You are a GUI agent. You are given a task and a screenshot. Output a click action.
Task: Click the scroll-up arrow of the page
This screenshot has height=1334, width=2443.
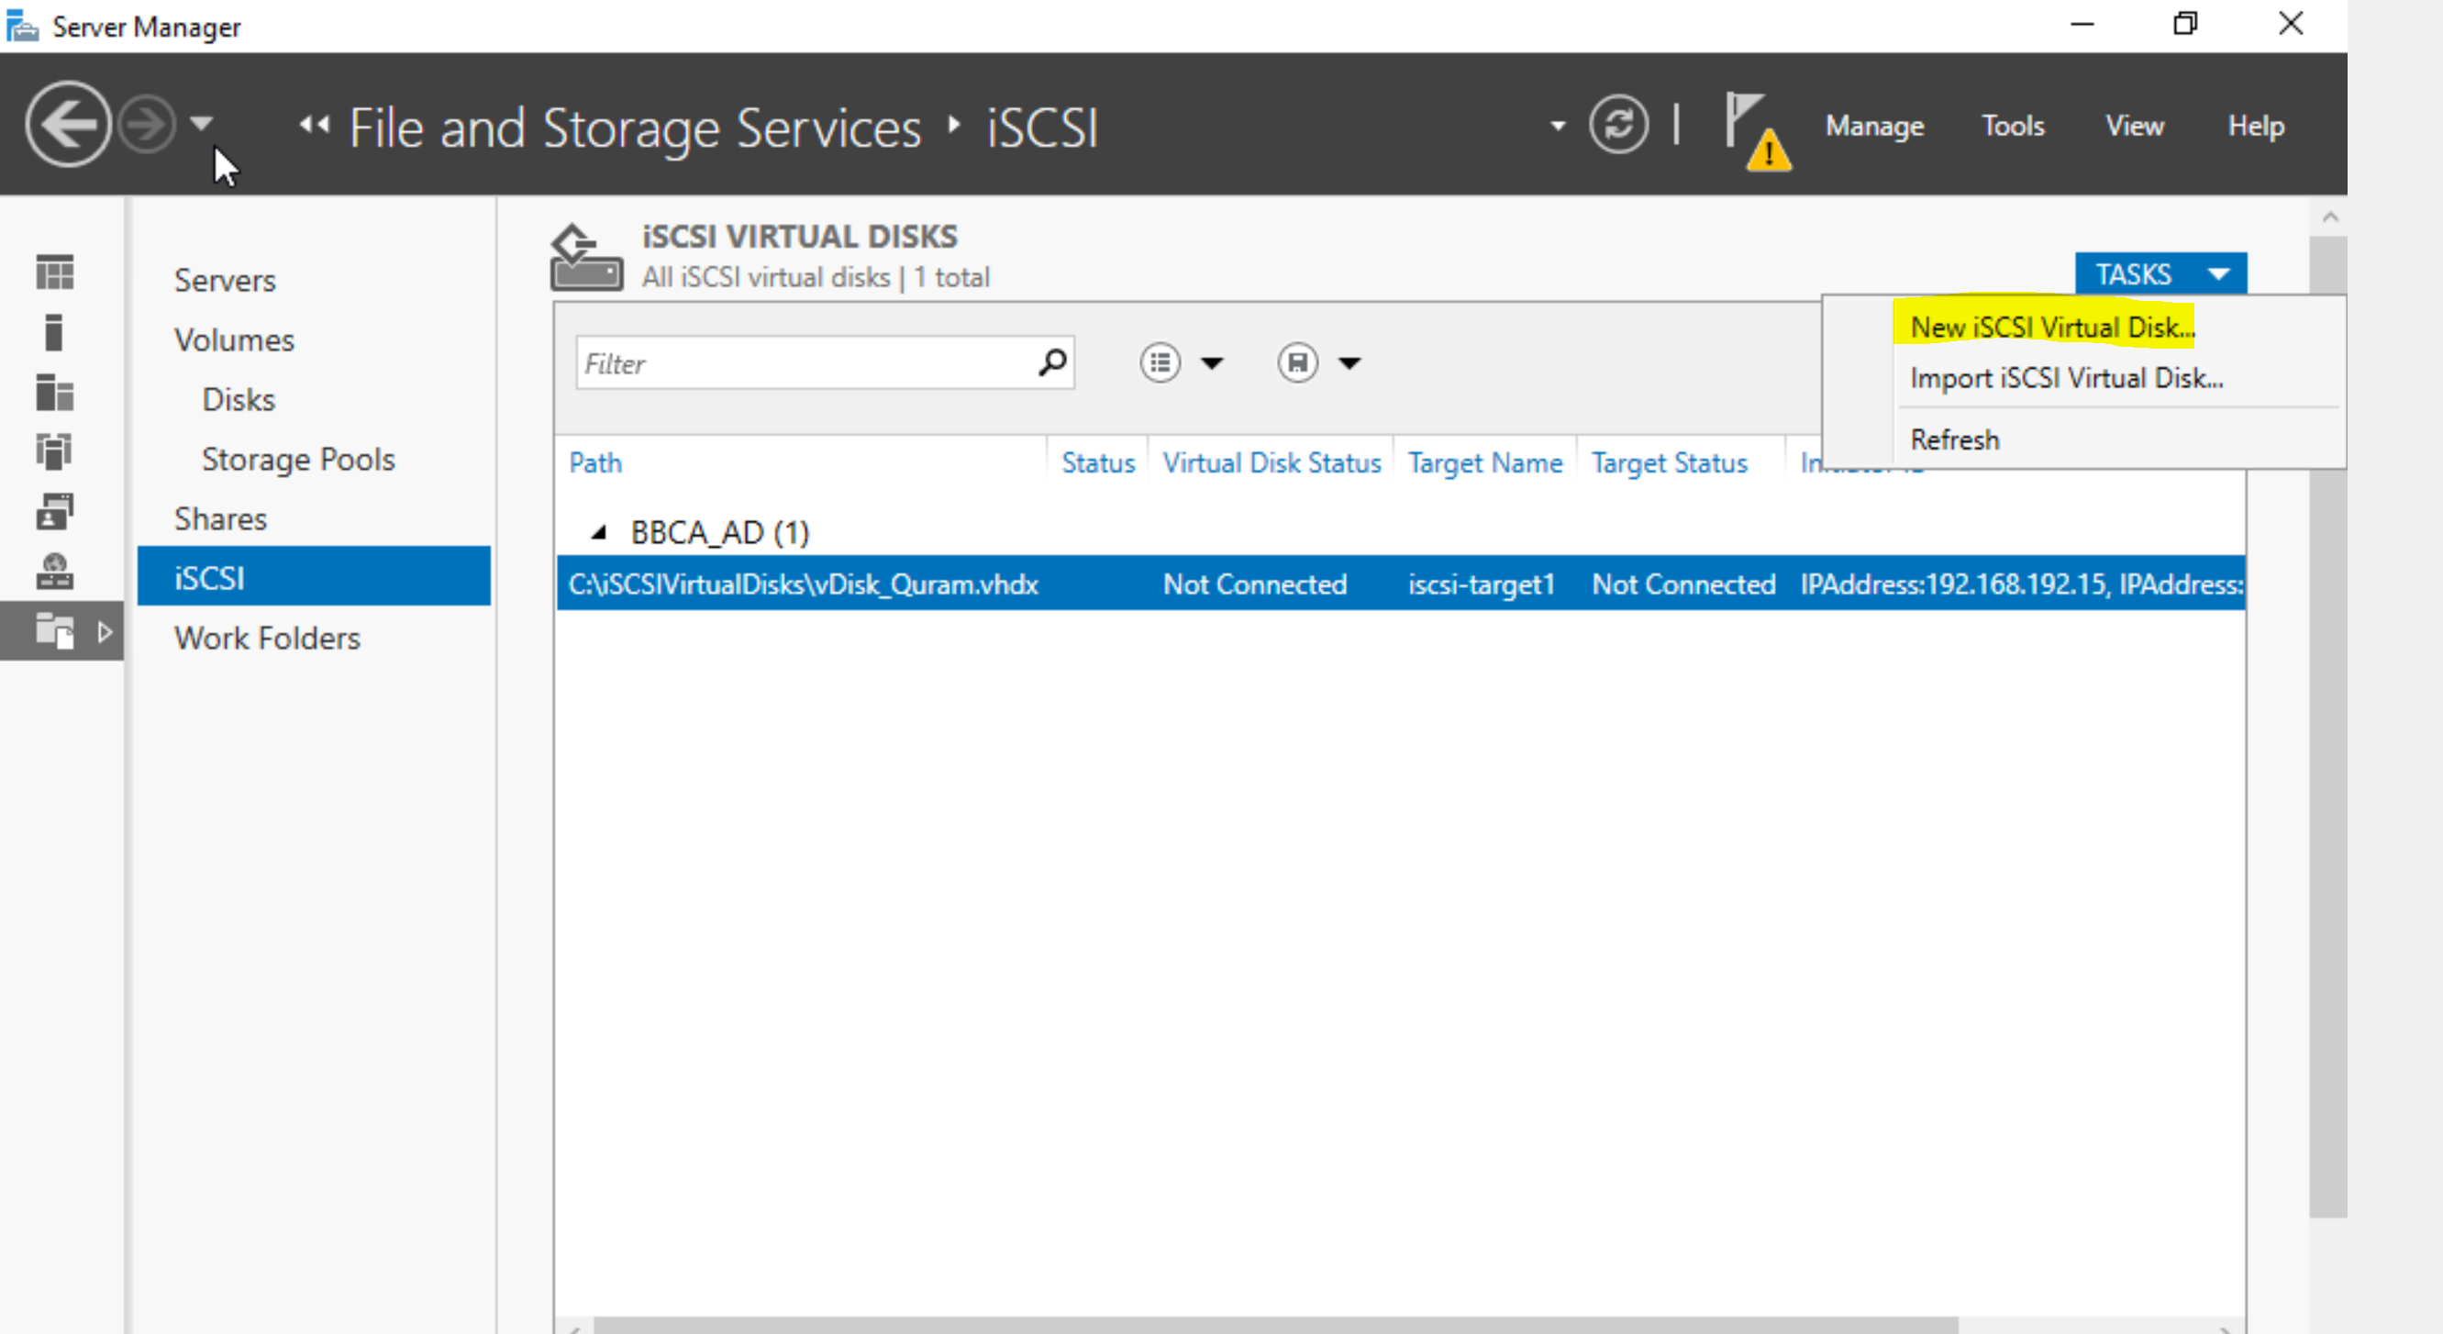point(2330,217)
